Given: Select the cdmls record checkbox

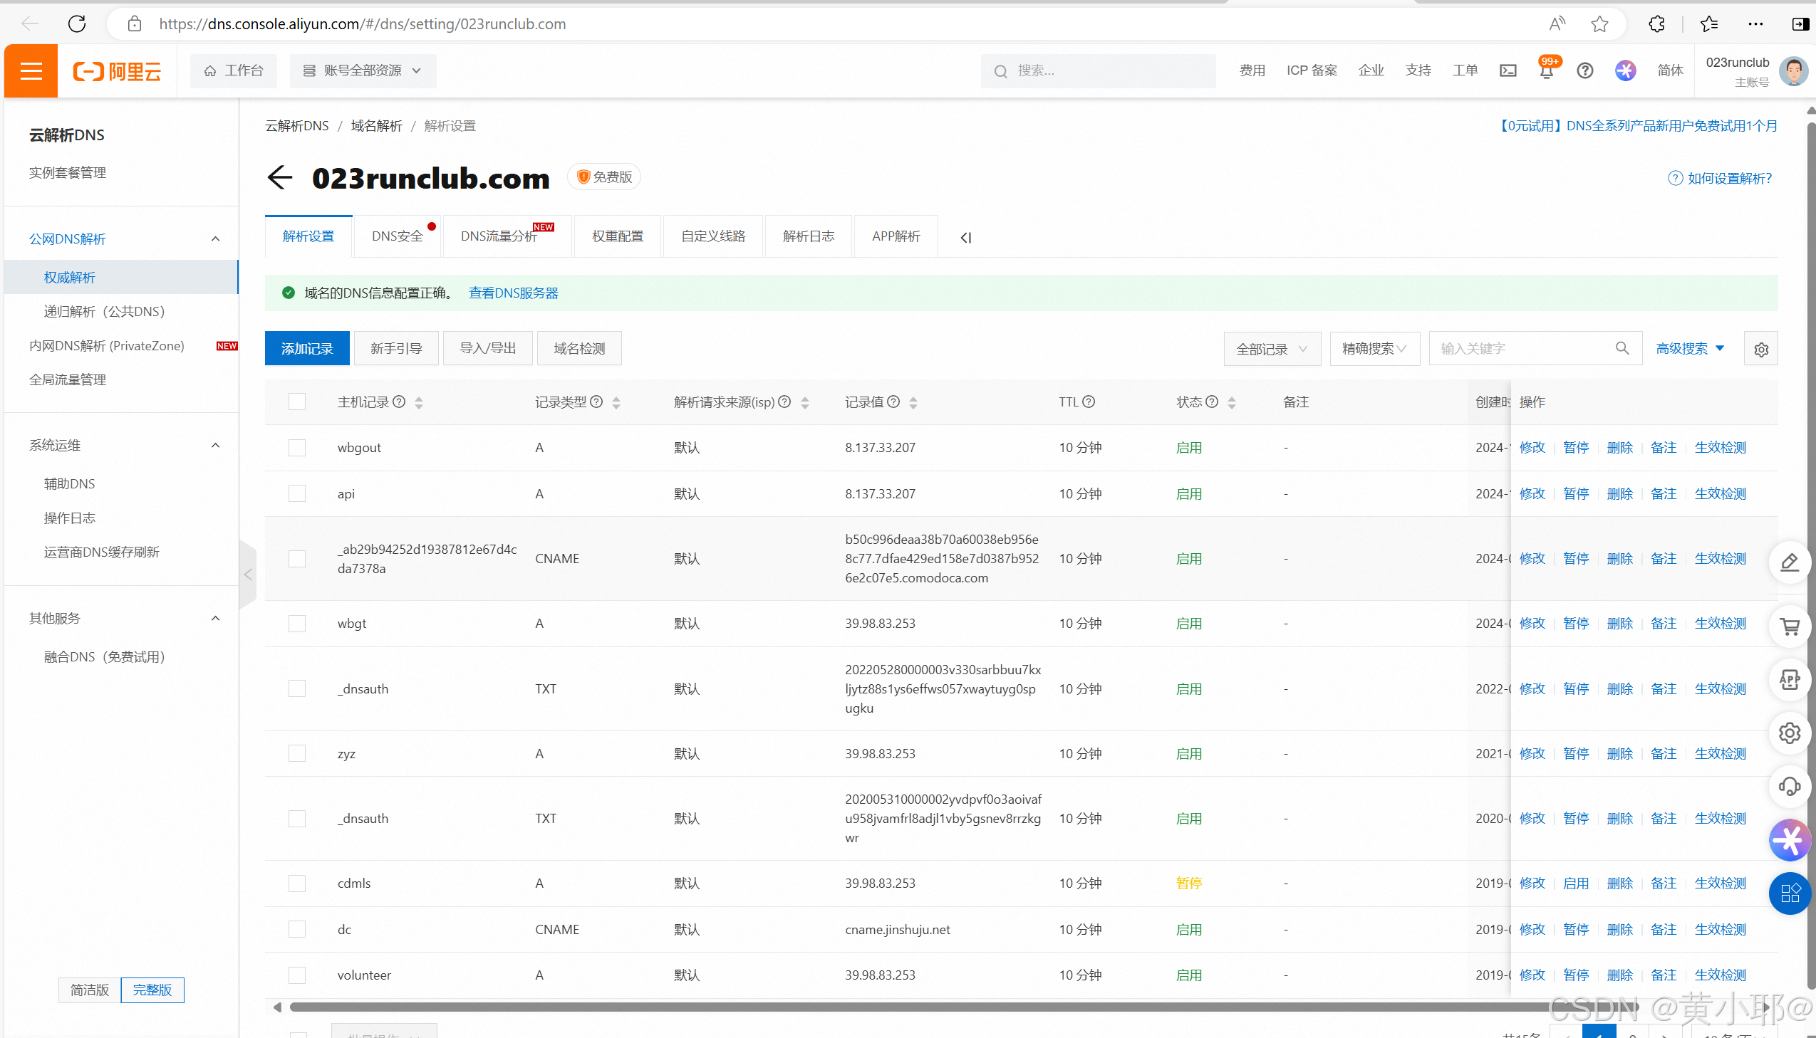Looking at the screenshot, I should click(x=296, y=884).
